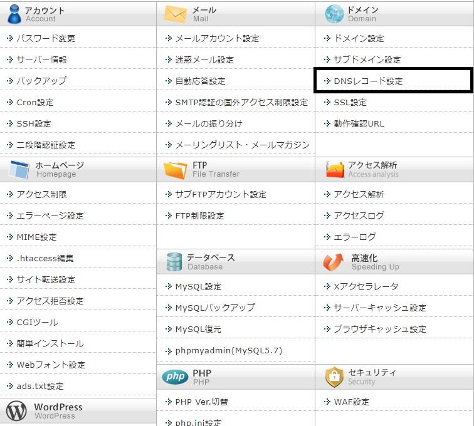Open .htaccess編集 page

(45, 258)
